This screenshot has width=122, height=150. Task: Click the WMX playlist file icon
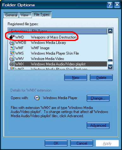[12, 64]
